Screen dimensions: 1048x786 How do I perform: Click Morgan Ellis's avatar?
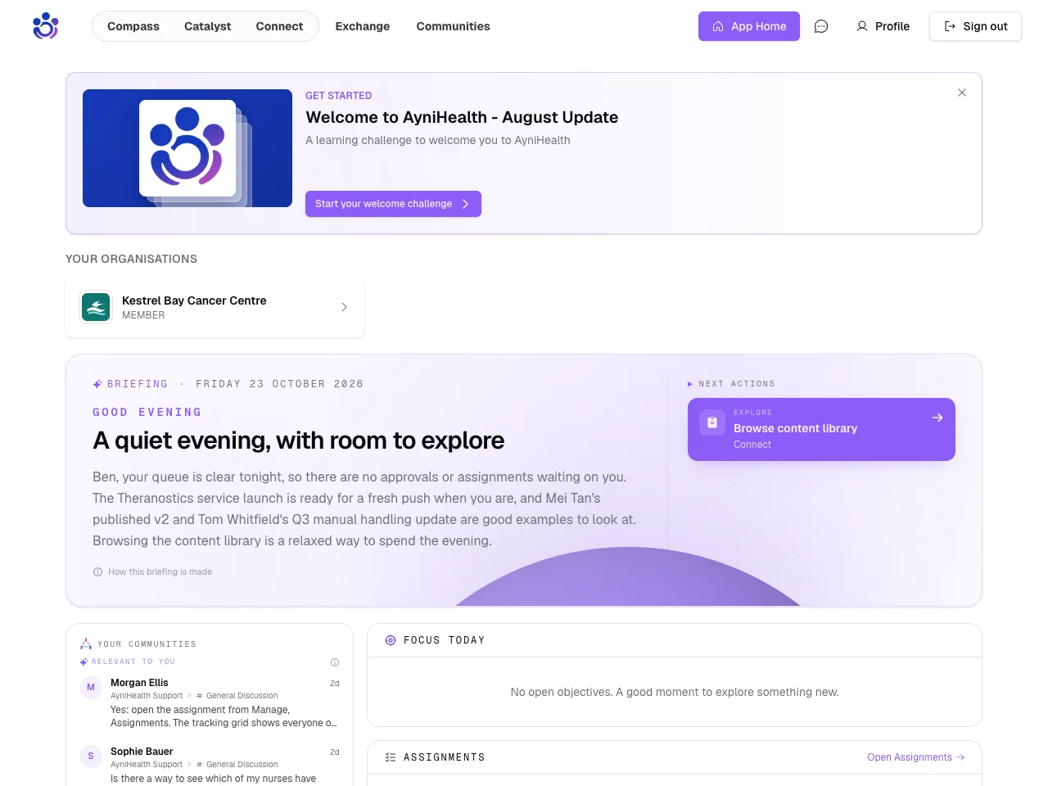click(91, 688)
